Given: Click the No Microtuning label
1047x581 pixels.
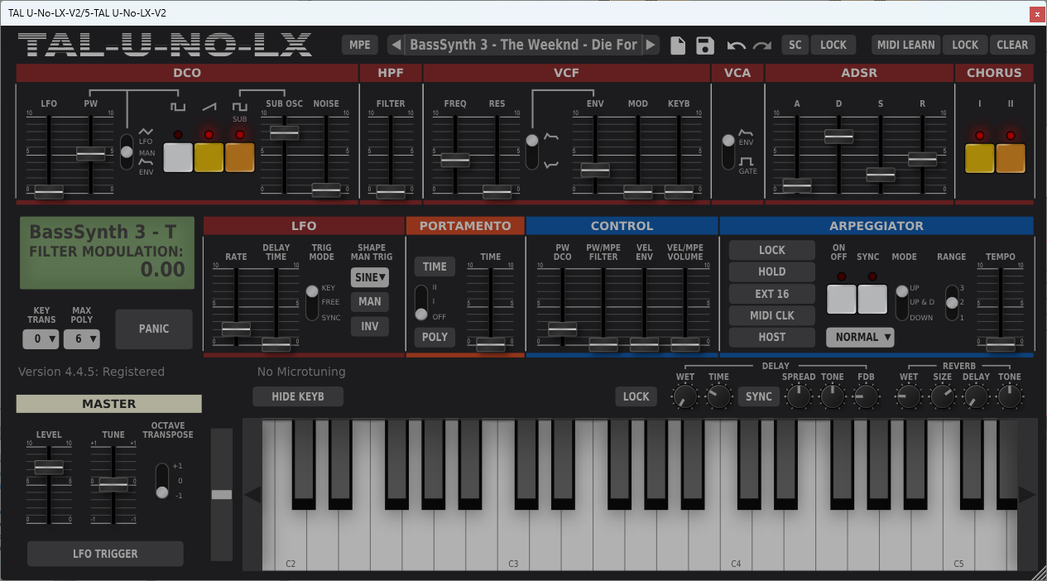Looking at the screenshot, I should [x=301, y=372].
